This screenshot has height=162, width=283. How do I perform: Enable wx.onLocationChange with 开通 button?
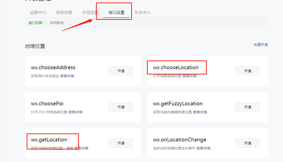[248, 143]
